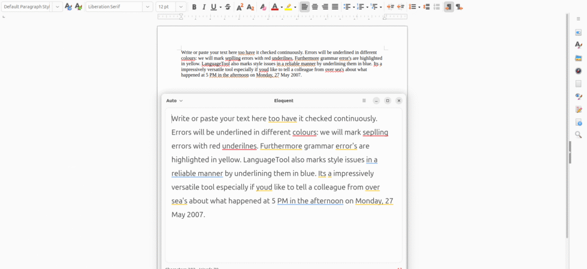
Task: Click underlined 'error's' in Eloquent
Action: tap(346, 146)
